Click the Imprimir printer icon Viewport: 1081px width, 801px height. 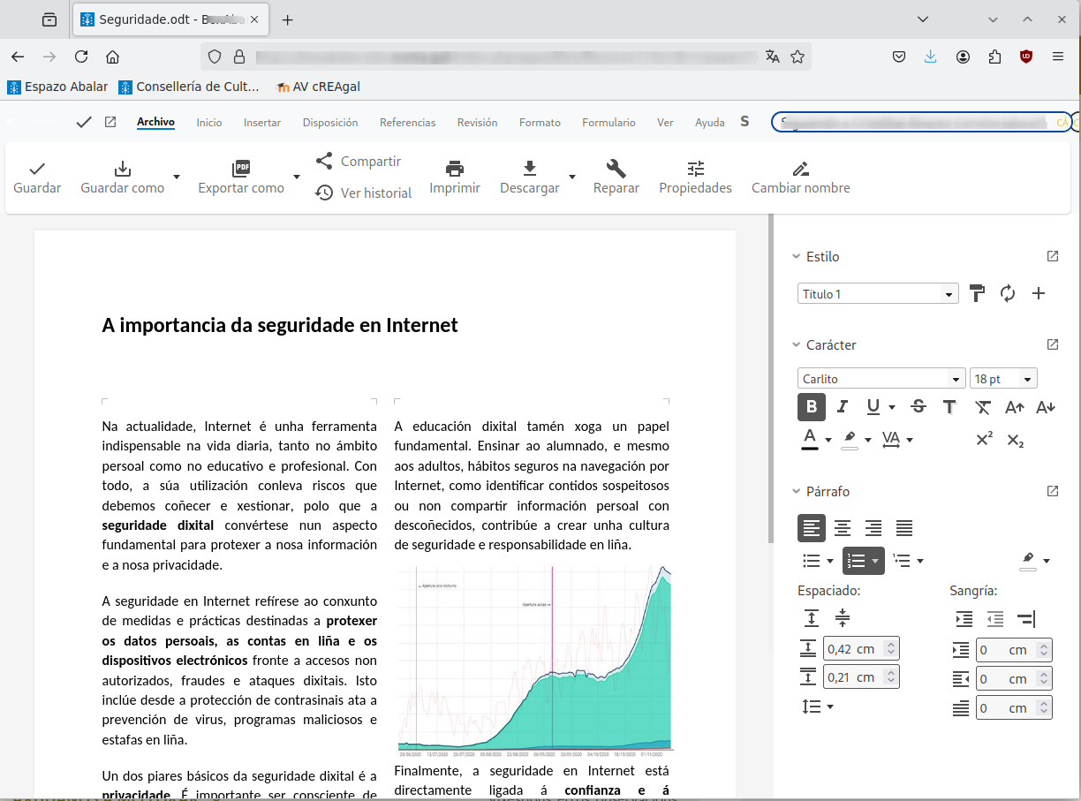(455, 168)
